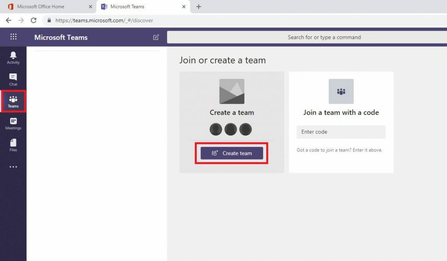The height and width of the screenshot is (261, 447).
Task: Focus the Enter code field
Action: 341,132
